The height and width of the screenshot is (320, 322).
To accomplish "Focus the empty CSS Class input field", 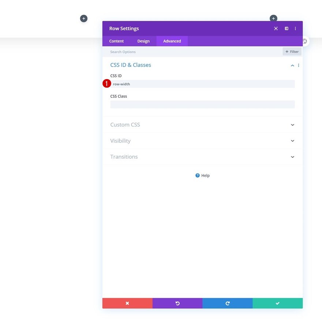I will pyautogui.click(x=202, y=104).
